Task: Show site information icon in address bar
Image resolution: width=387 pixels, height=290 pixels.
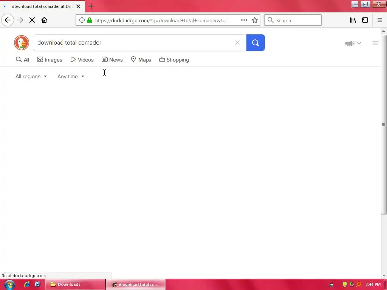Action: [x=82, y=20]
